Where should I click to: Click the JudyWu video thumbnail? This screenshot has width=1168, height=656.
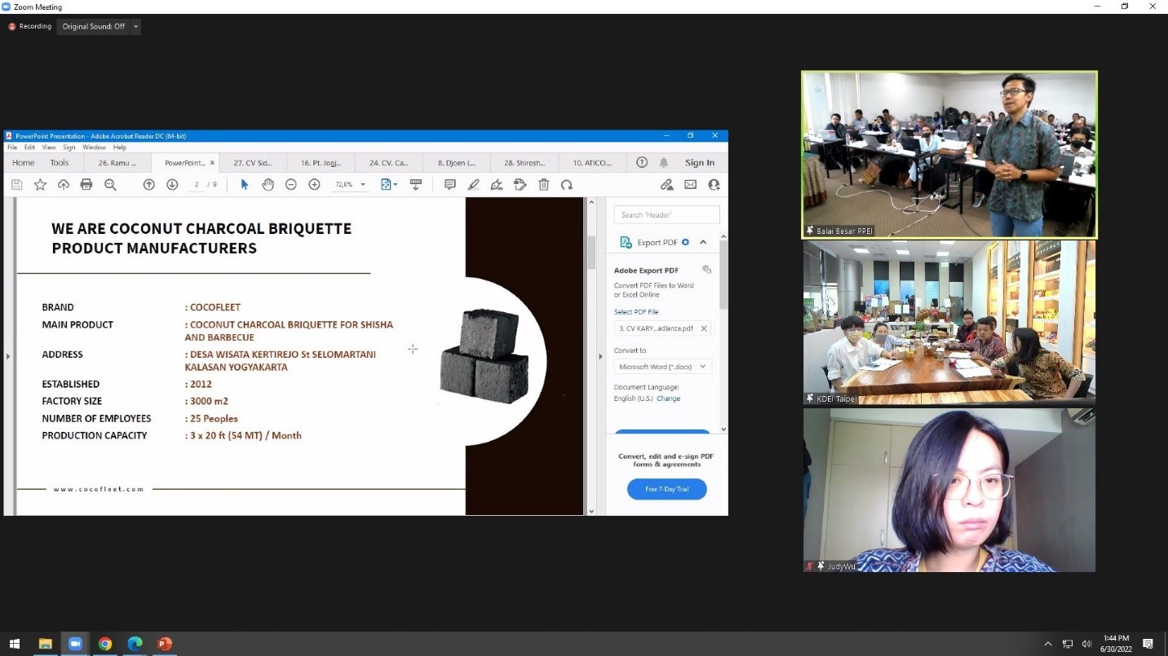click(x=949, y=490)
